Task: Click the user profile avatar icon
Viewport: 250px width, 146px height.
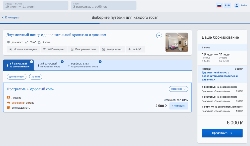Action: pos(237,5)
